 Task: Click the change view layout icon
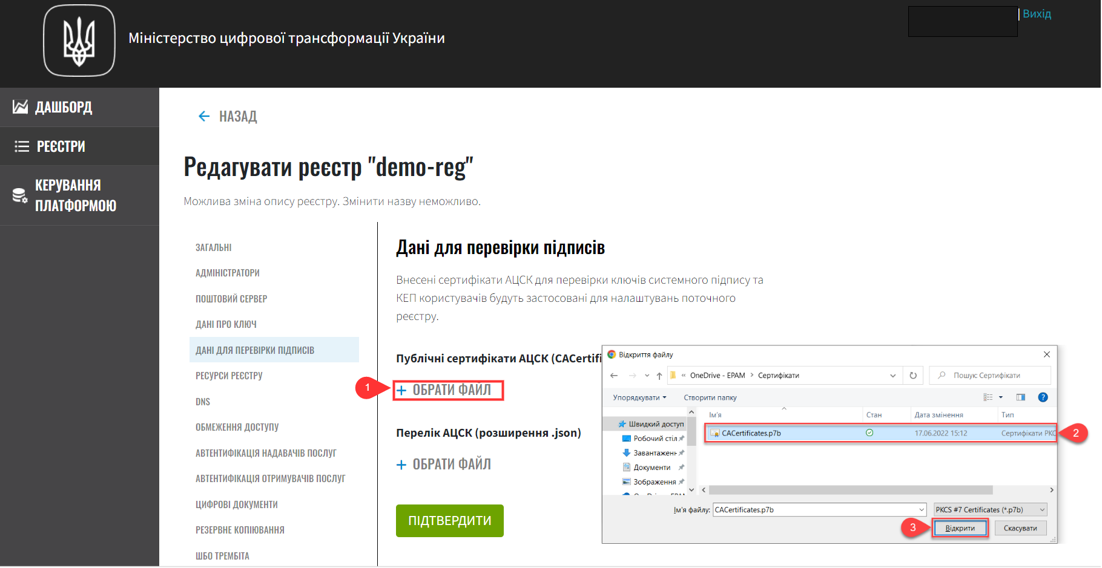pos(988,397)
